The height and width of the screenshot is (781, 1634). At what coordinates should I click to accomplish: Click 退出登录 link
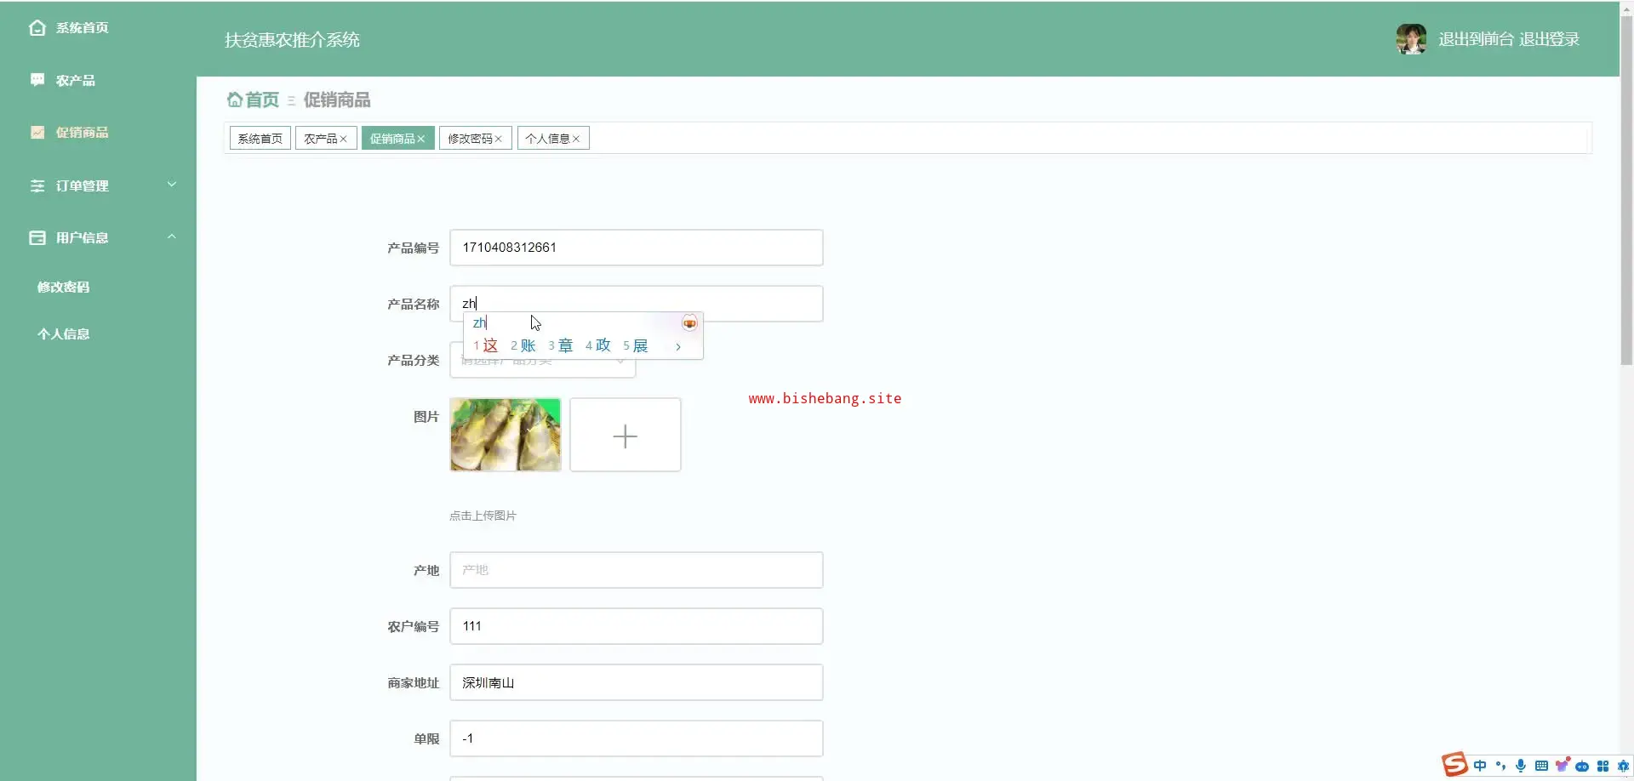point(1549,39)
